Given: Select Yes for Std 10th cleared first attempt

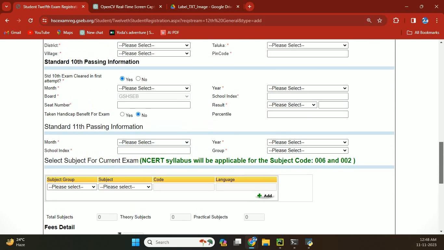Looking at the screenshot, I should [122, 78].
